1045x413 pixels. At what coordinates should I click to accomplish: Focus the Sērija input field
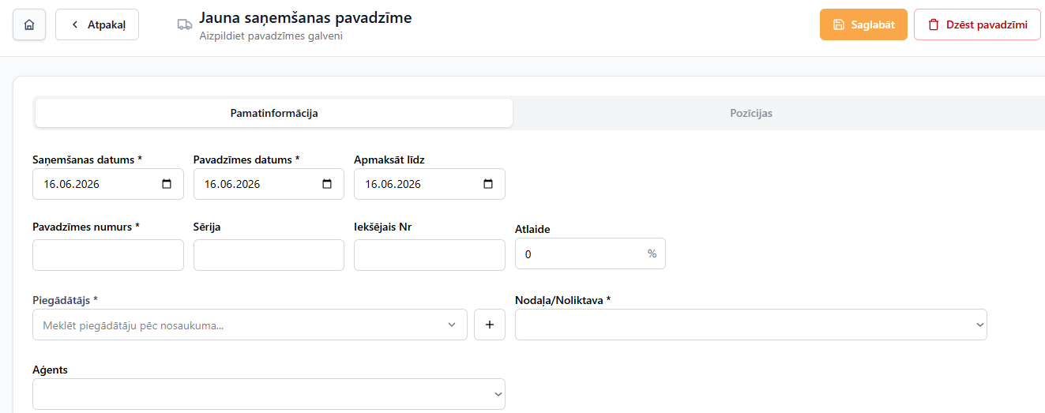click(269, 255)
